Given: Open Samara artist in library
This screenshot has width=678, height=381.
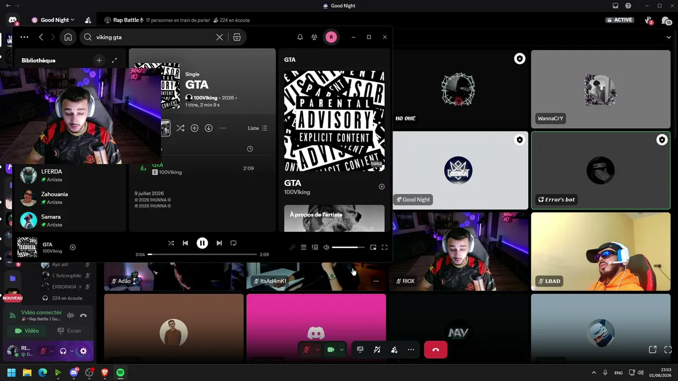Looking at the screenshot, I should (69, 221).
